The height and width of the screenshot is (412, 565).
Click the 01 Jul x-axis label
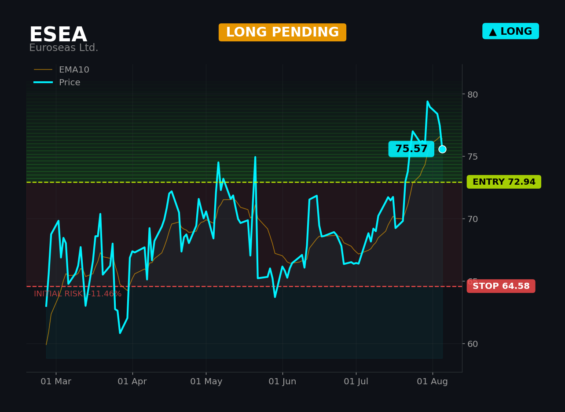coord(356,382)
